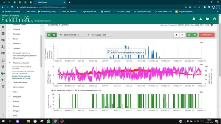This screenshot has height=124, width=221.
Task: Open station list broadcast icon
Action: (214, 19)
